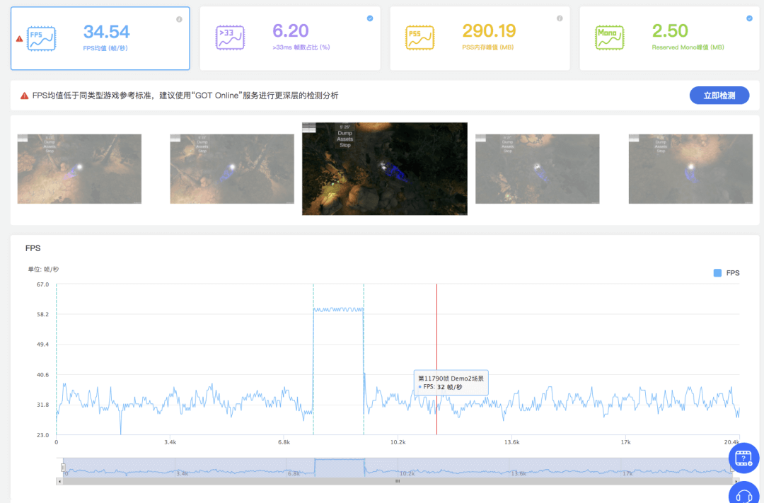Click the warning icon beside GOT Online message
Viewport: 764px width, 503px height.
point(24,96)
